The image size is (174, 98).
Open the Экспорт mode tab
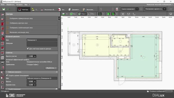62,10
